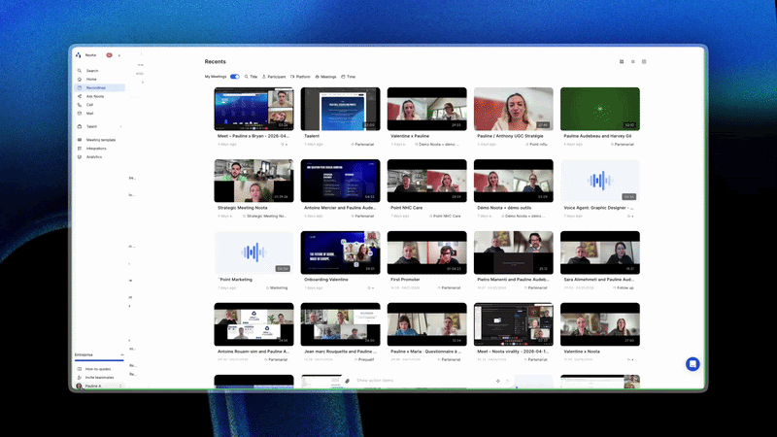Viewport: 777px width, 437px height.
Task: Open How-to guides link
Action: [x=98, y=369]
